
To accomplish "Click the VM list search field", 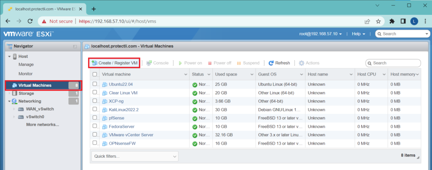I will click(393, 63).
